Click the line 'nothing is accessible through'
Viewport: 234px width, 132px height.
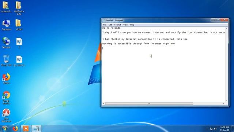coord(139,44)
